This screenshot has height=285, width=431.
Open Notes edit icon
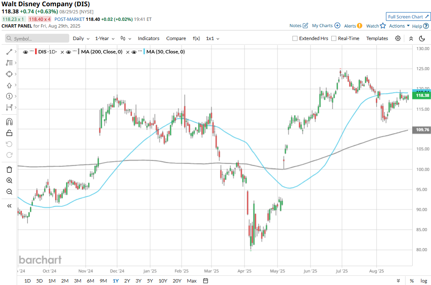305,25
